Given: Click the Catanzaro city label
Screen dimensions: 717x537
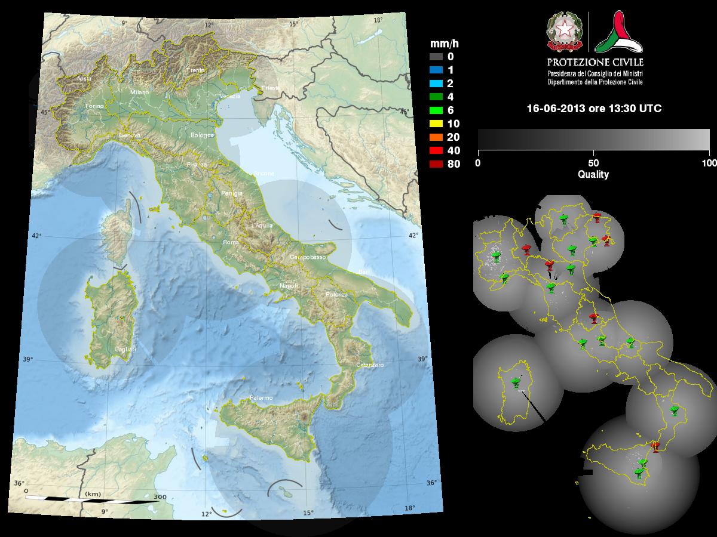Looking at the screenshot, I should tap(370, 365).
